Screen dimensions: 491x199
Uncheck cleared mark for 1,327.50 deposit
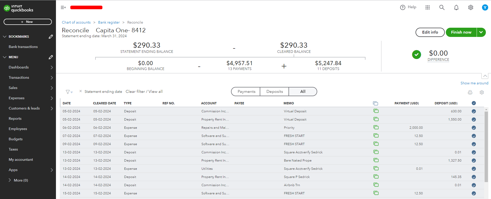click(474, 161)
